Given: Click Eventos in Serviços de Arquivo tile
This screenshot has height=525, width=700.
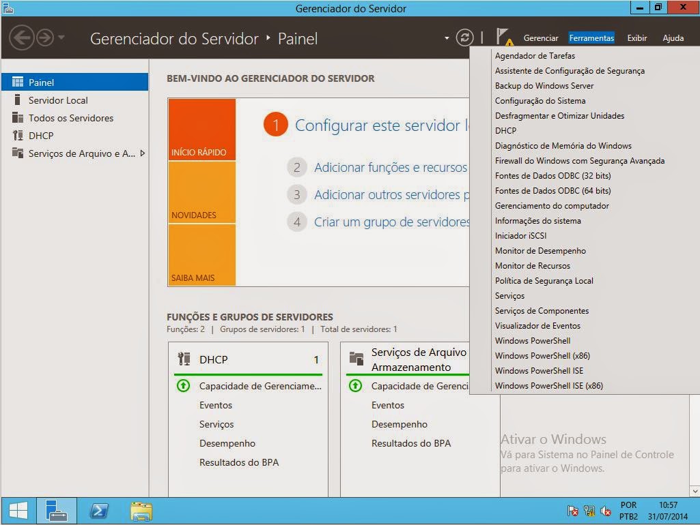Looking at the screenshot, I should 387,405.
